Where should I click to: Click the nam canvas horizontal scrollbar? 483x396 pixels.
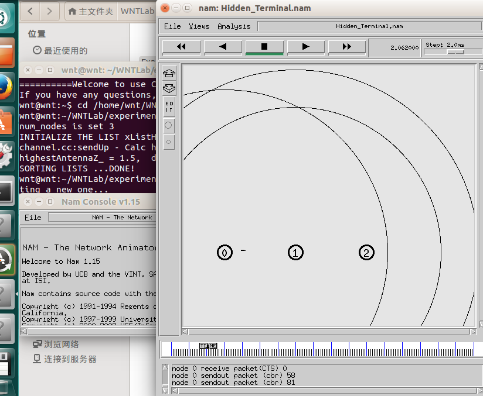click(x=329, y=332)
